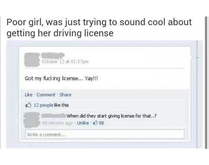
Task: Open the October 12 at 01:17pm timestamp
Action: click(x=65, y=62)
